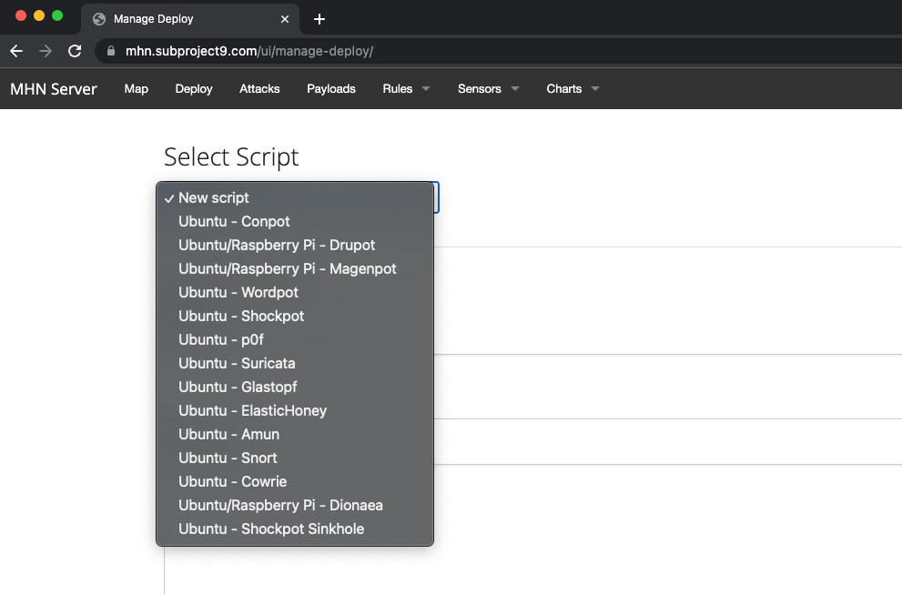Select Ubuntu/Raspberry Pi - Drupot script
902x594 pixels.
click(295, 245)
